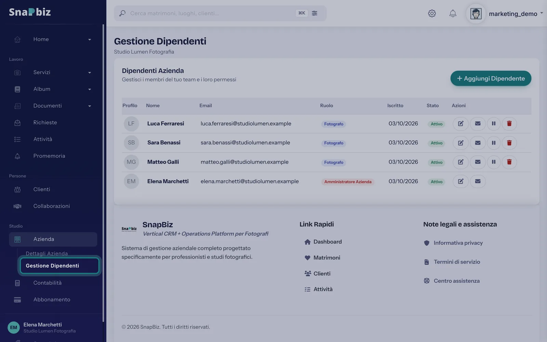This screenshot has height=342, width=547.
Task: Click the SnapBiz logo in sidebar
Action: point(30,12)
